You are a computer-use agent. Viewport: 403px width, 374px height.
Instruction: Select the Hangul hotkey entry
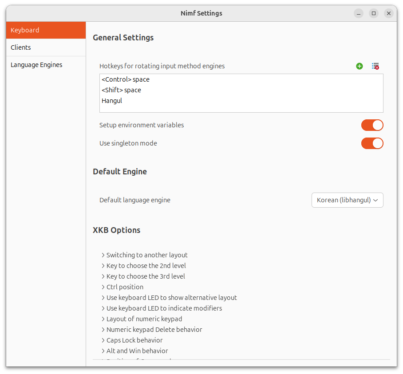click(241, 101)
